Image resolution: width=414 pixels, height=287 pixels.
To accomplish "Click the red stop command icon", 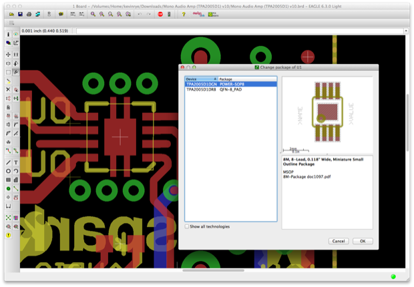I will (160, 14).
